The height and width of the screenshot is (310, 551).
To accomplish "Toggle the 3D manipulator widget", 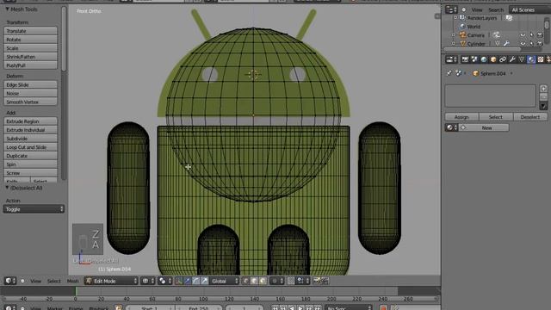I will tap(179, 281).
